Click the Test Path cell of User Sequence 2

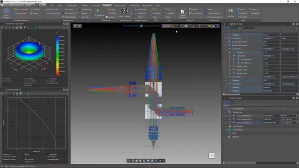point(271,119)
